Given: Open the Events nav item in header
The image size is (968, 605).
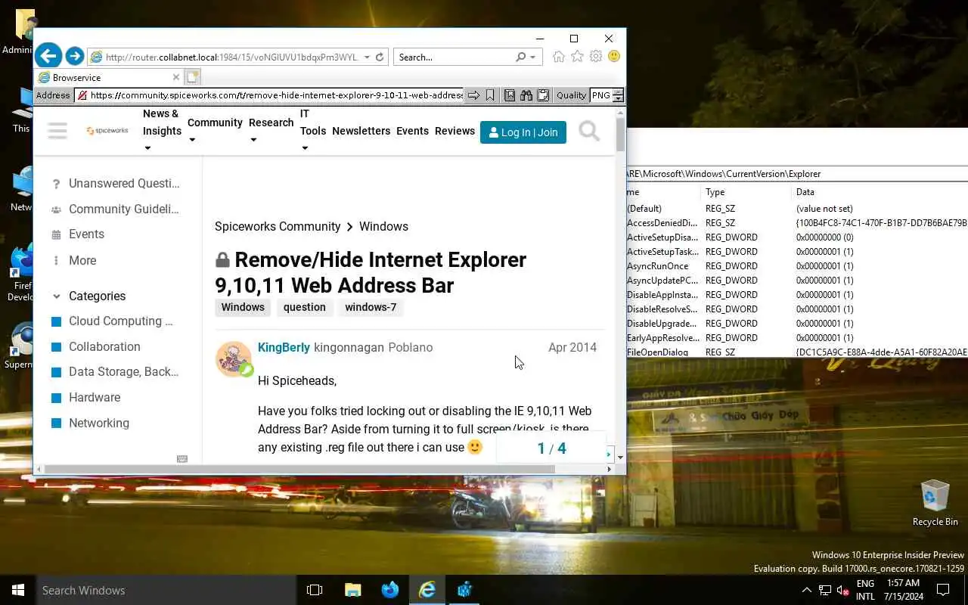Looking at the screenshot, I should (x=412, y=131).
